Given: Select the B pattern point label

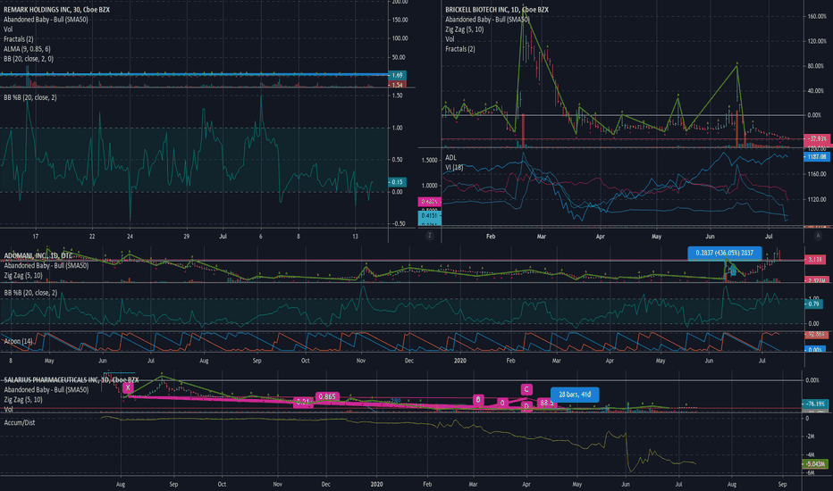Looking at the screenshot, I should click(x=478, y=400).
